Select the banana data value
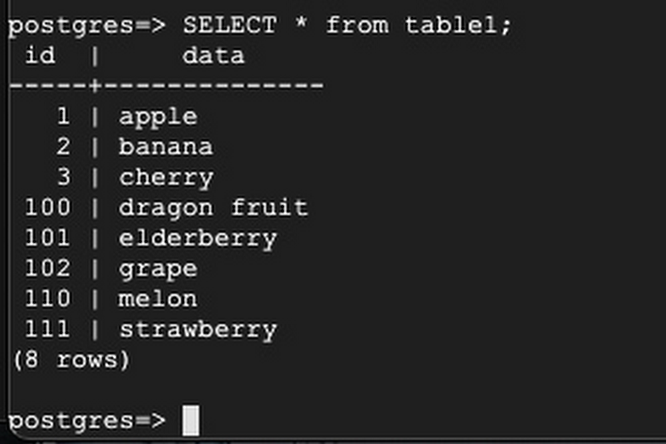The image size is (666, 444). pos(166,147)
